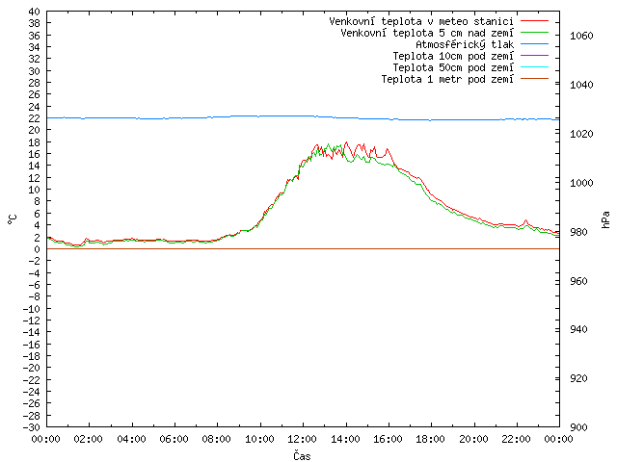The width and height of the screenshot is (617, 462).
Task: Click right axis label "960"
Action: 578,281
